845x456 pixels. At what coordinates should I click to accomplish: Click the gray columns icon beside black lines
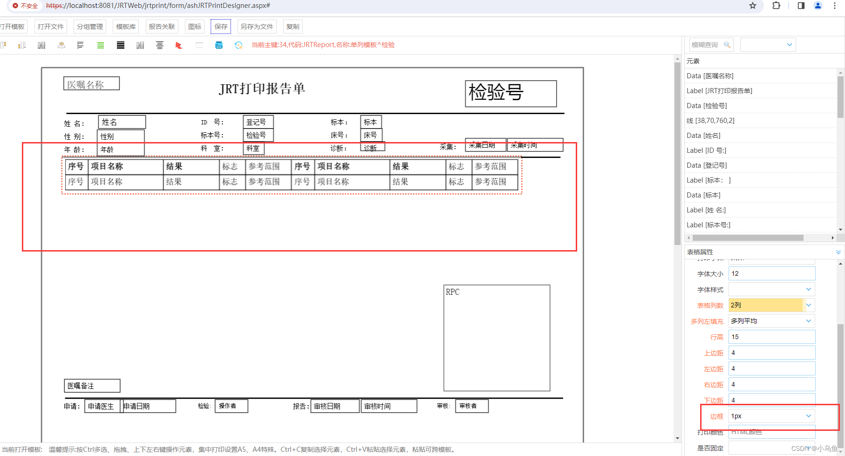pyautogui.click(x=140, y=45)
